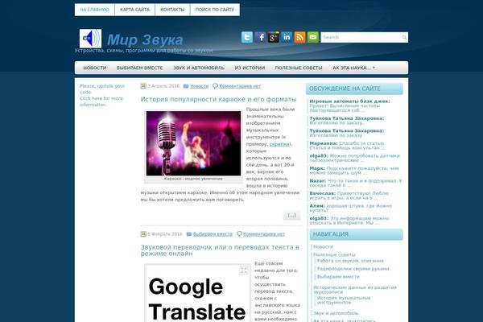Open КОНТАКТЫ top tab
Image resolution: width=483 pixels, height=322 pixels.
172,10
